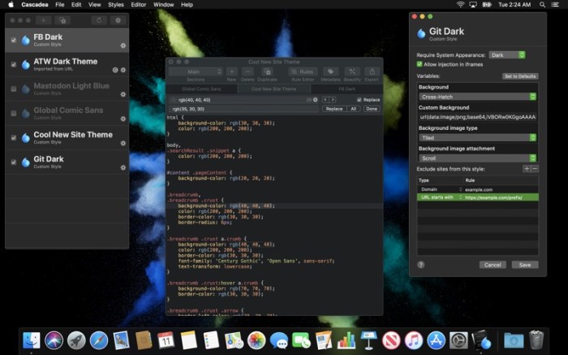Expand the Background image type dropdown

(x=477, y=137)
